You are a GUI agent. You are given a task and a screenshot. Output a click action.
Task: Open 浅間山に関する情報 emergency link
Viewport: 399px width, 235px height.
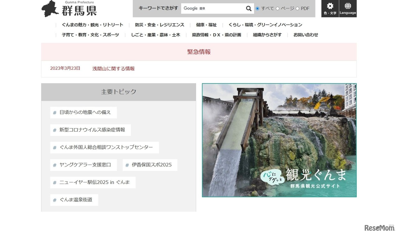click(113, 69)
